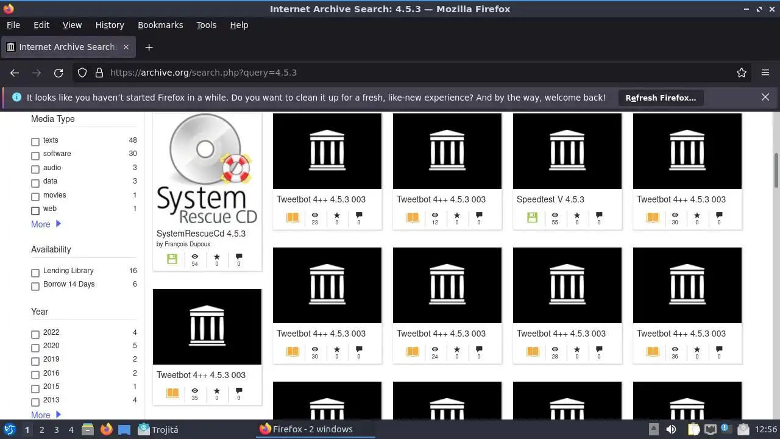
Task: Click the views eye icon showing 54
Action: (194, 257)
